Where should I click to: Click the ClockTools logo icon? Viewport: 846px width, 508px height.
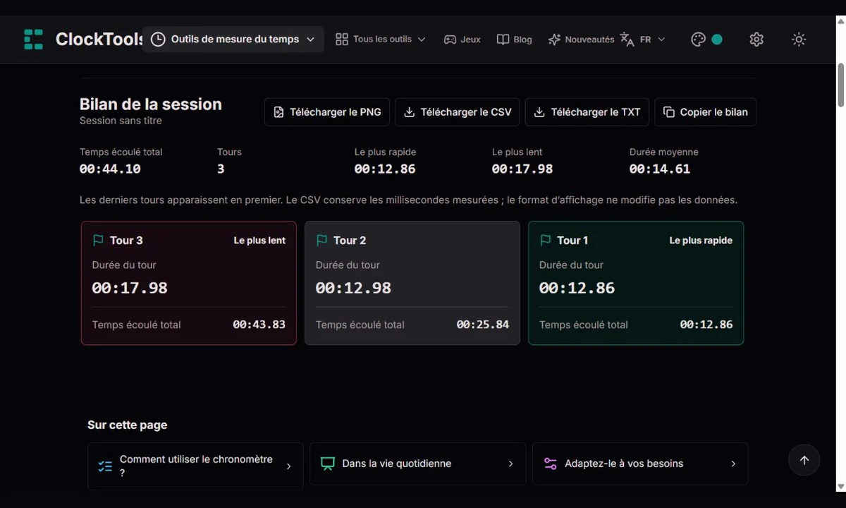point(33,40)
